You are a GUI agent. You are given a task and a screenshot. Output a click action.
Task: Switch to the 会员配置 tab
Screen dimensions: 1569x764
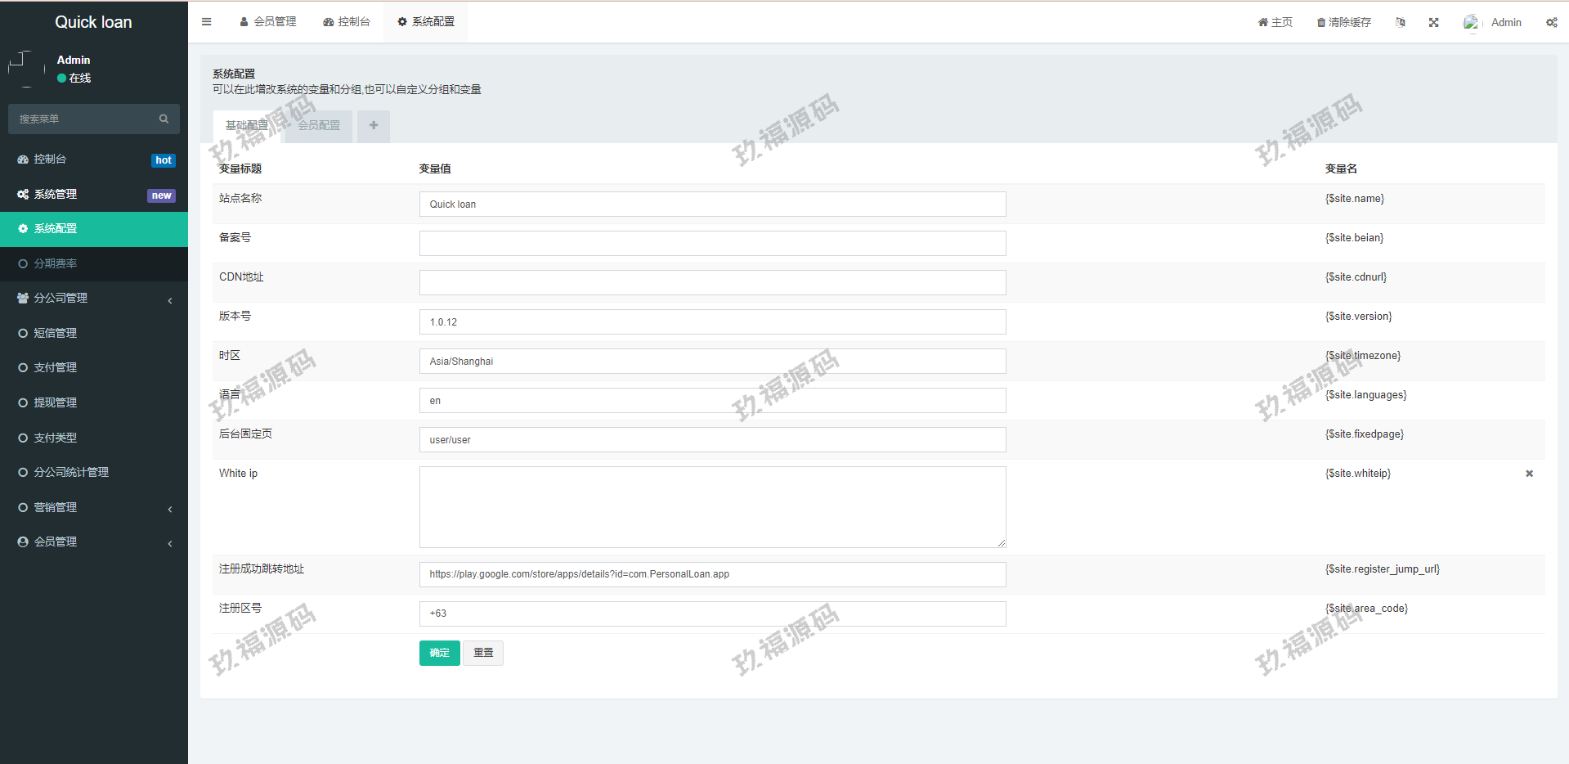pos(319,125)
